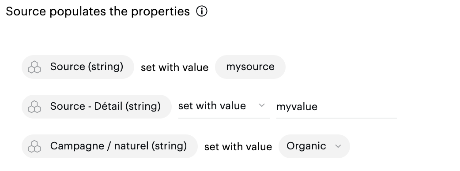This screenshot has height=171, width=460.
Task: Click the word 'Organic' in the value pill
Action: (x=306, y=146)
